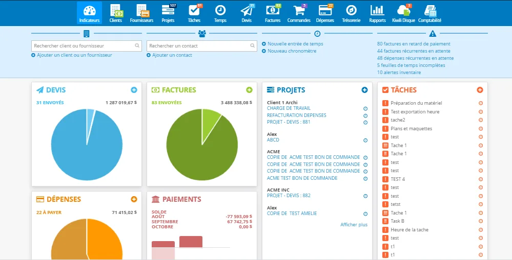Open 10 alertes inventaire link
The image size is (512, 260).
pyautogui.click(x=399, y=72)
